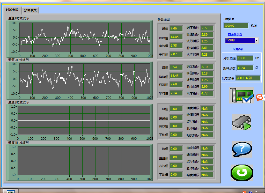
Task: Switch to the 时域参数 tab
Action: (12, 10)
